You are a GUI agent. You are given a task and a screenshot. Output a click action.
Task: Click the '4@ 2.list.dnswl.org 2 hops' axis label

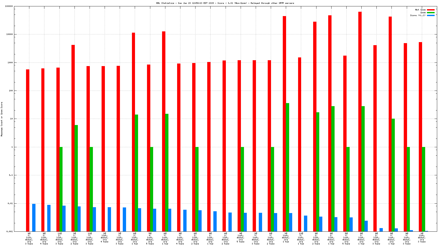click(225, 238)
